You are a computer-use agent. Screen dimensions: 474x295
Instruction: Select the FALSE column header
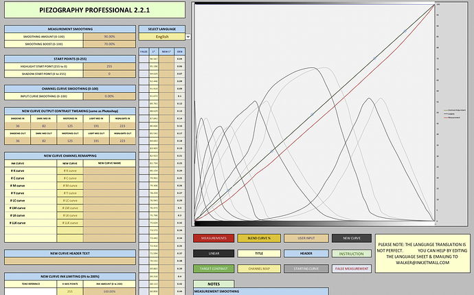click(144, 52)
